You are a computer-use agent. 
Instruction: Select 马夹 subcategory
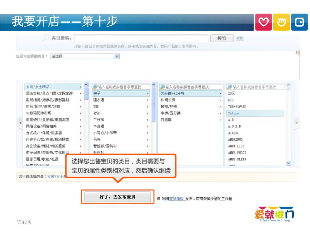pos(97,140)
